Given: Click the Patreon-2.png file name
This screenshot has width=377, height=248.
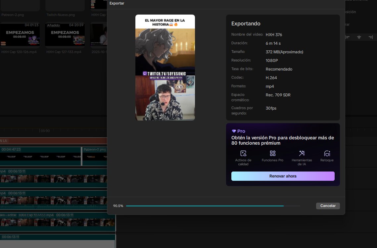Looking at the screenshot, I should [13, 15].
